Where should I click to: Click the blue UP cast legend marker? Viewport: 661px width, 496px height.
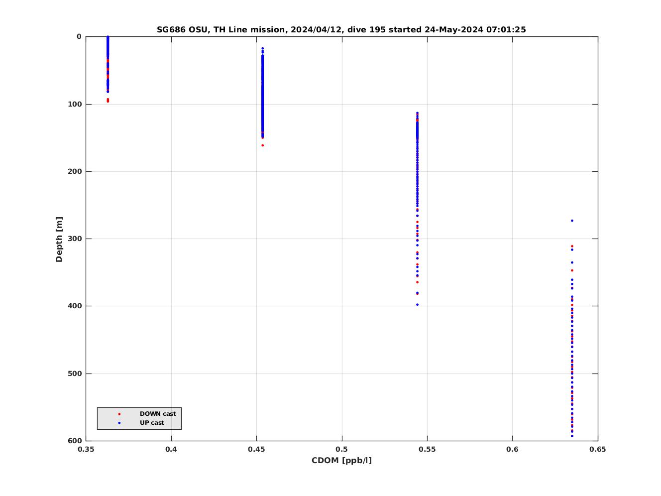(119, 423)
